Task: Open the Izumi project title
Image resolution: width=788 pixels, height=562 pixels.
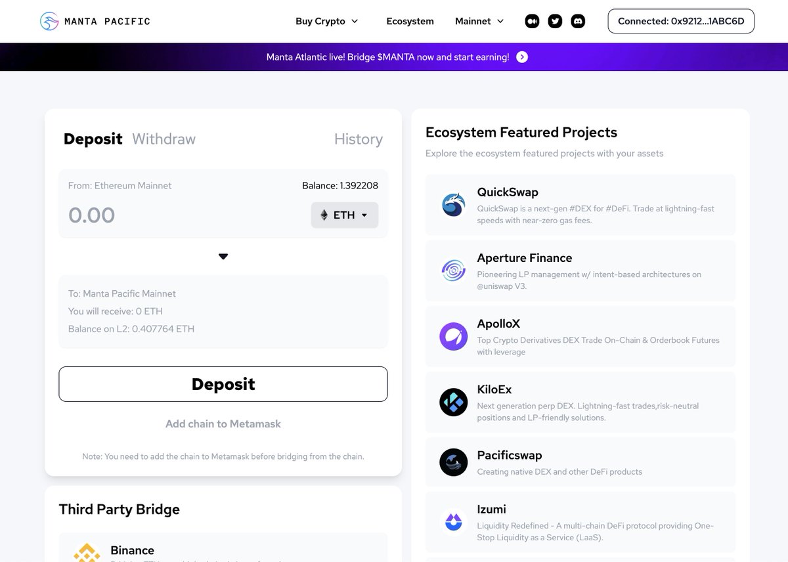Action: point(491,509)
